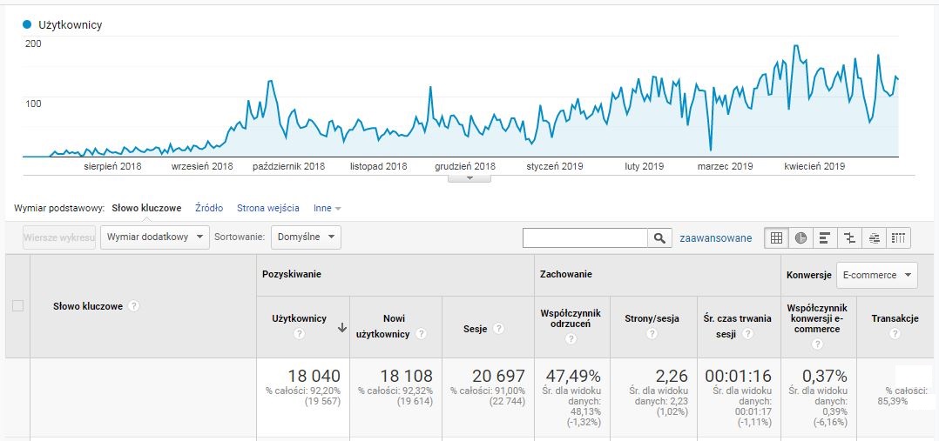Screen dimensions: 939x441
Task: Select the Strona wejścia primary dimension
Action: [268, 208]
